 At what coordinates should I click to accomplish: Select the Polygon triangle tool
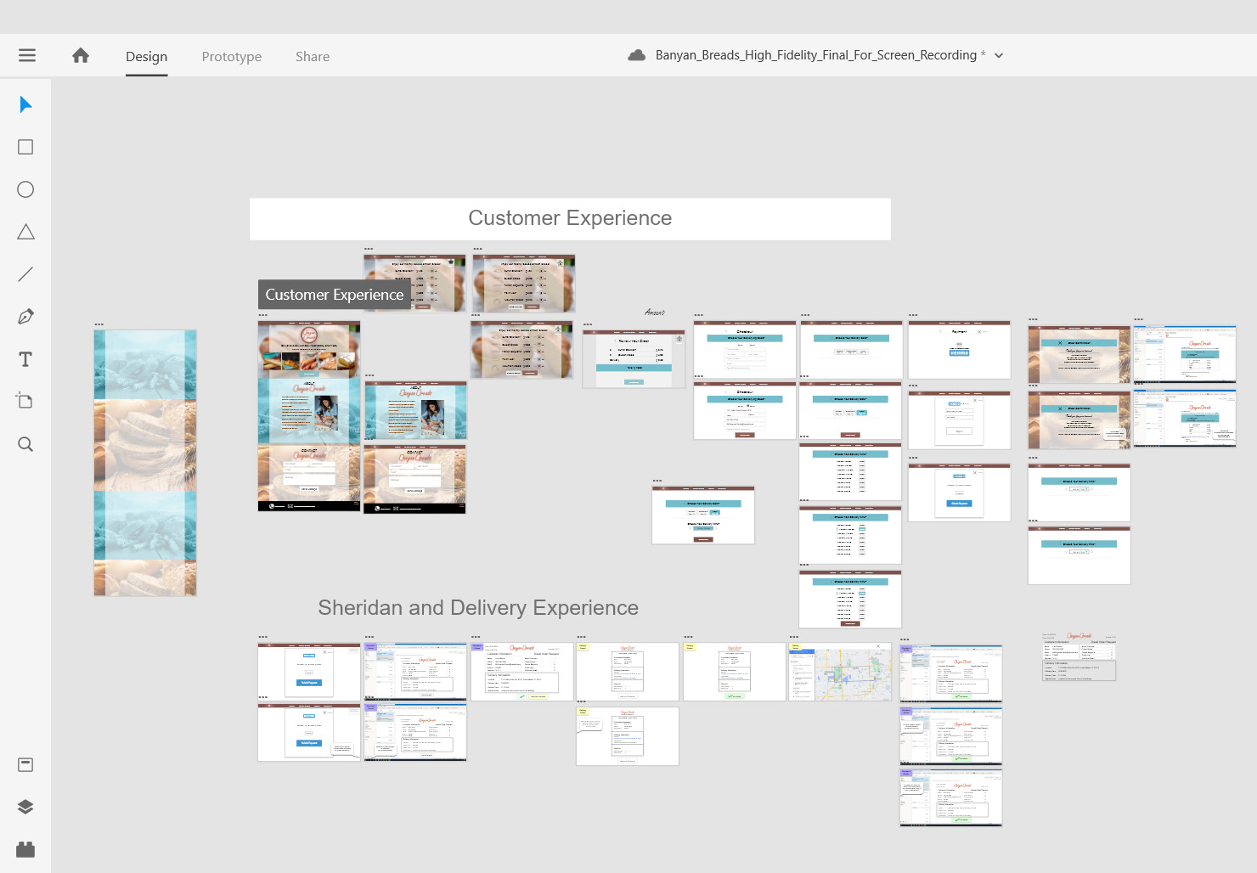pos(25,232)
